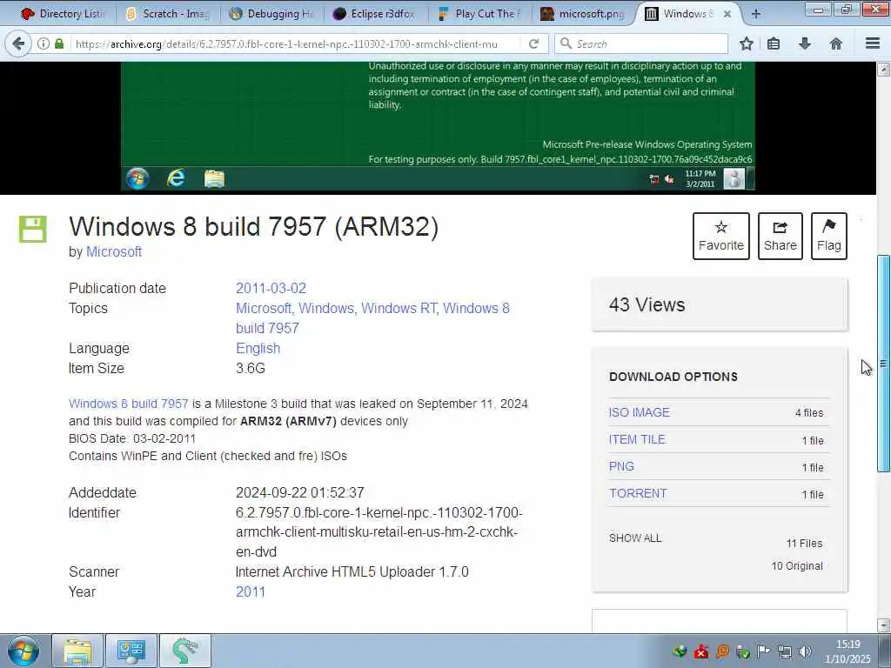This screenshot has width=891, height=668.
Task: Open a new tab with the plus button
Action: point(756,14)
